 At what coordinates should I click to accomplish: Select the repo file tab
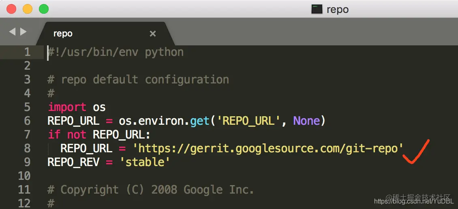coord(63,34)
